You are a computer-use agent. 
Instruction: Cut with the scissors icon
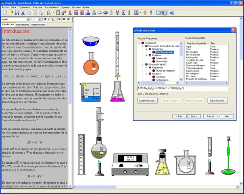click(x=23, y=13)
